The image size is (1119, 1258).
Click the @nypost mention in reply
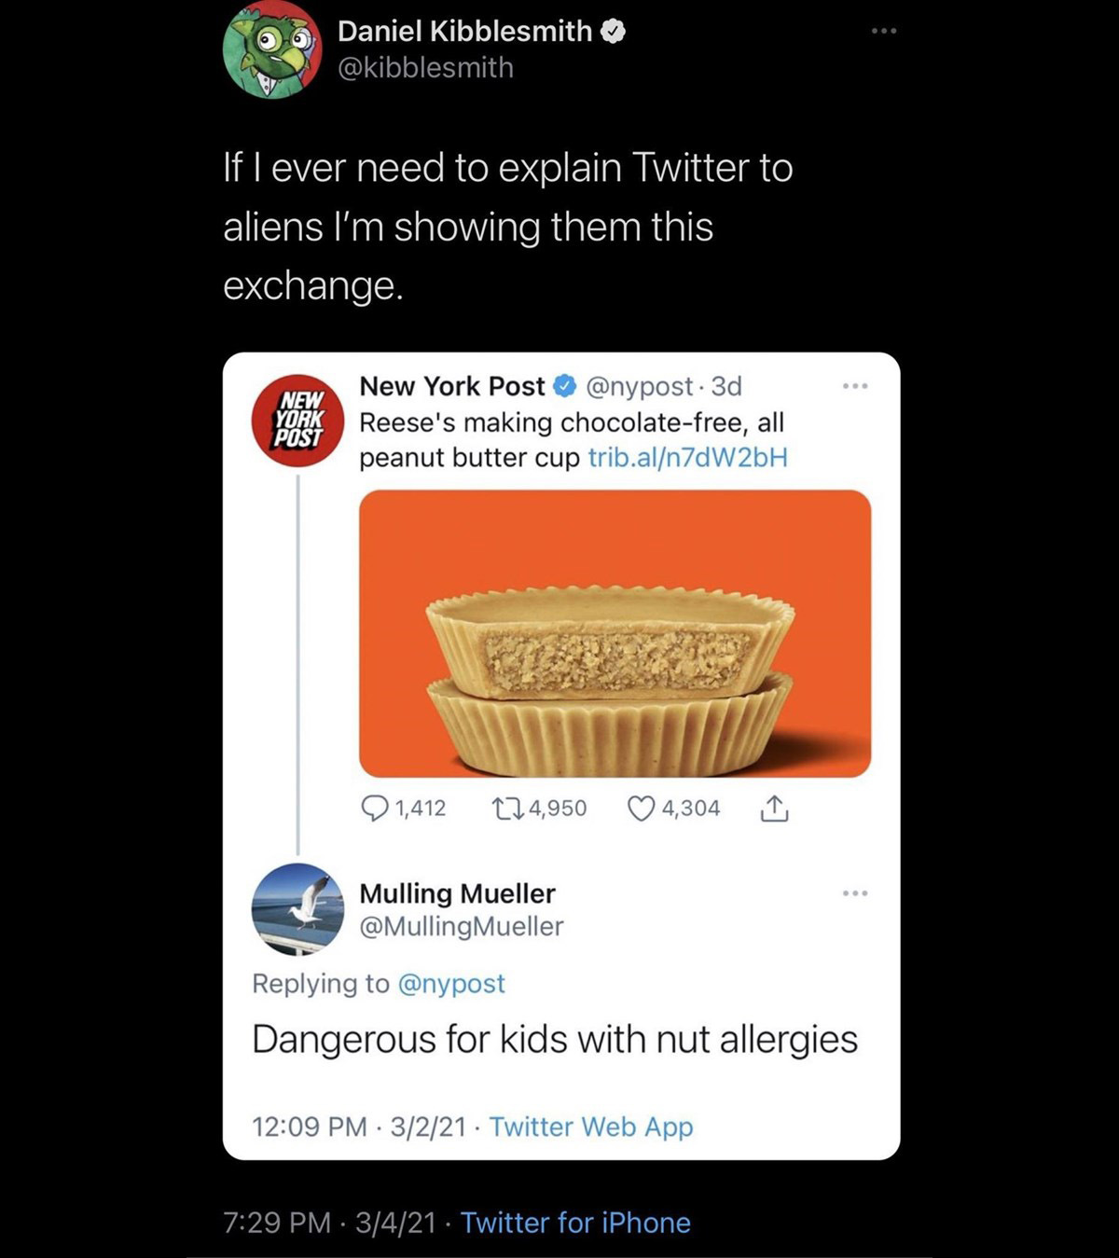coord(451,983)
